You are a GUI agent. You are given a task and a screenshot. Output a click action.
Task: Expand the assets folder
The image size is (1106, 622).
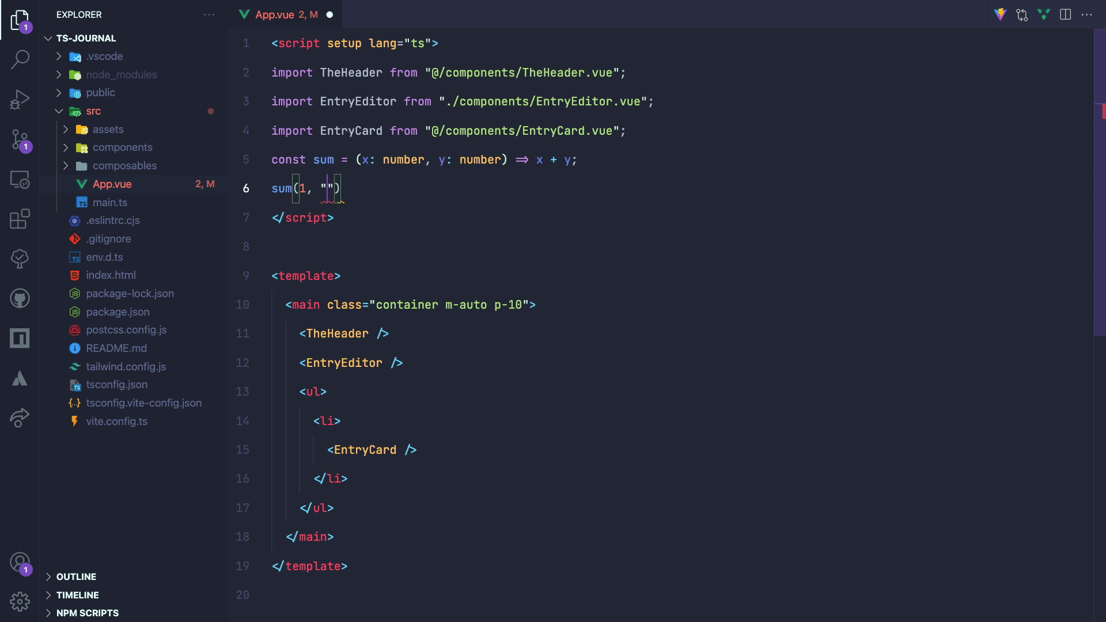coord(66,129)
